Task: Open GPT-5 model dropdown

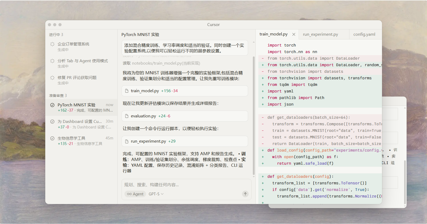Action: (x=156, y=194)
